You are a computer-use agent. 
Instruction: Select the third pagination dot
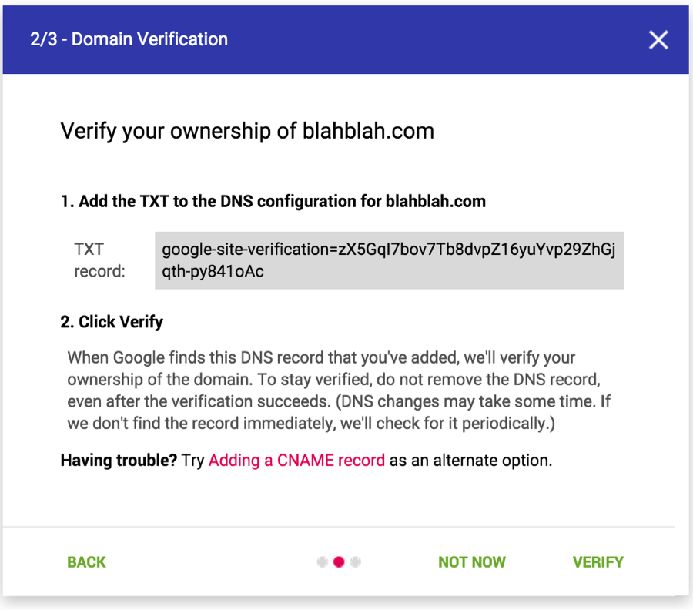pyautogui.click(x=356, y=561)
